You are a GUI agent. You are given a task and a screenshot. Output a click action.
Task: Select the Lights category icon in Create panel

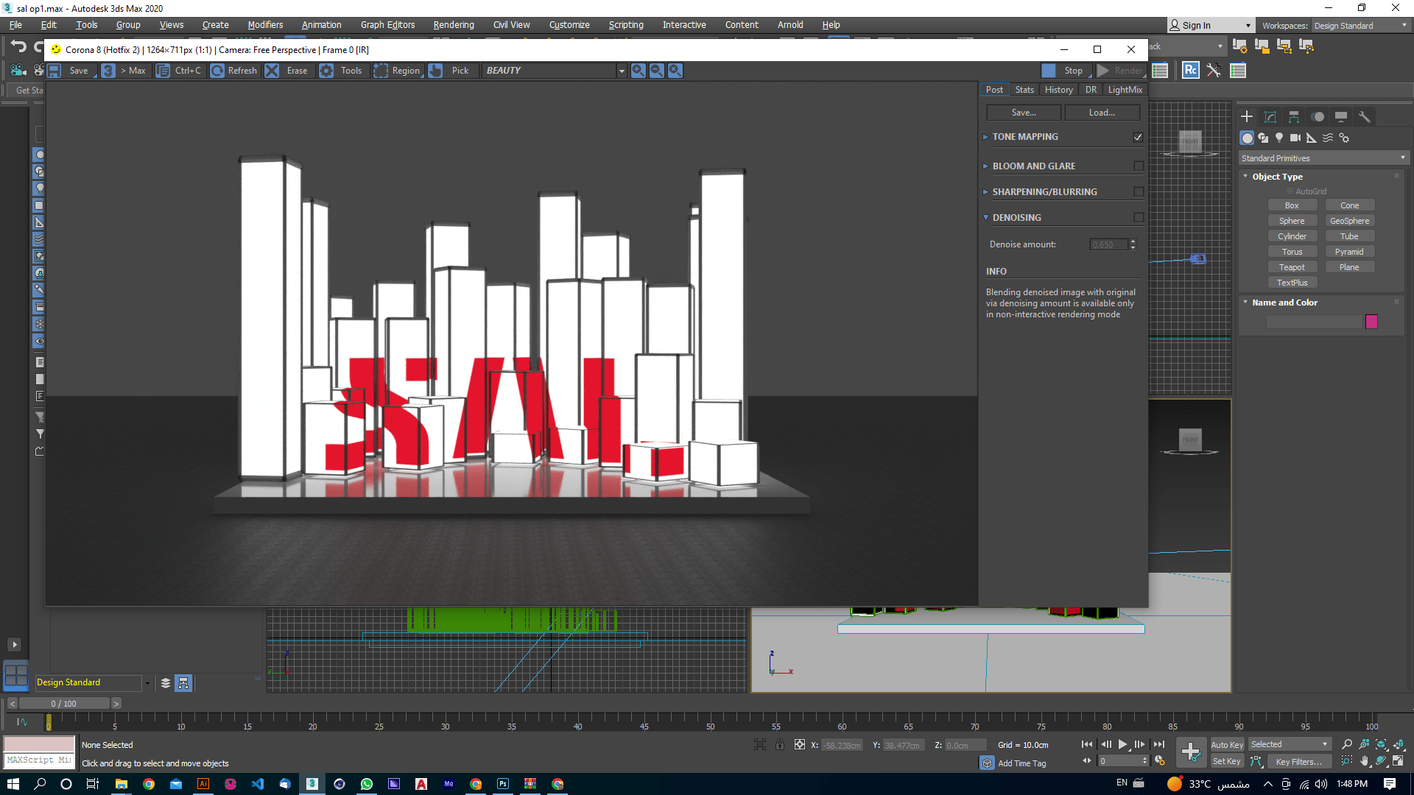tap(1279, 138)
